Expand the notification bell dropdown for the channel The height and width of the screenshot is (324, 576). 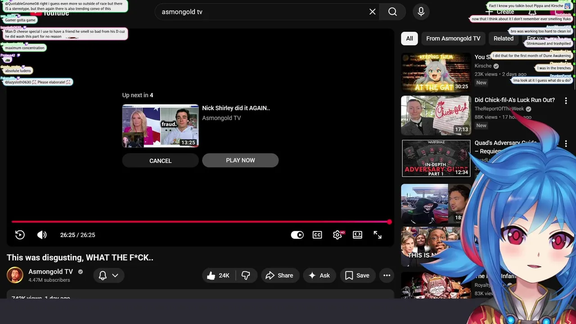109,275
